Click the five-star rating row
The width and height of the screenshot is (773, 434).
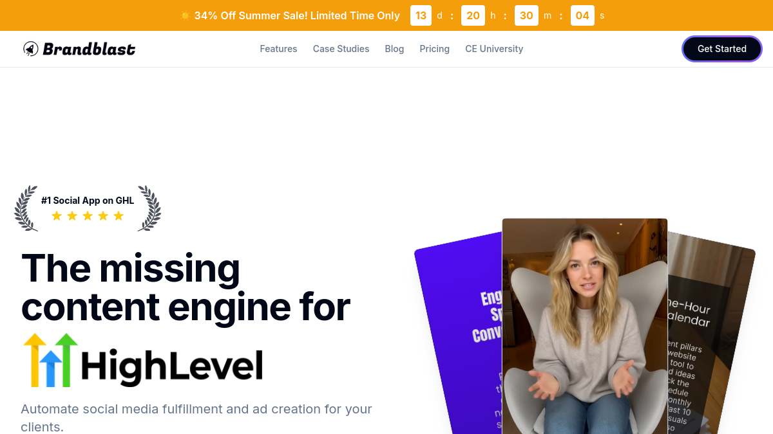pos(88,216)
